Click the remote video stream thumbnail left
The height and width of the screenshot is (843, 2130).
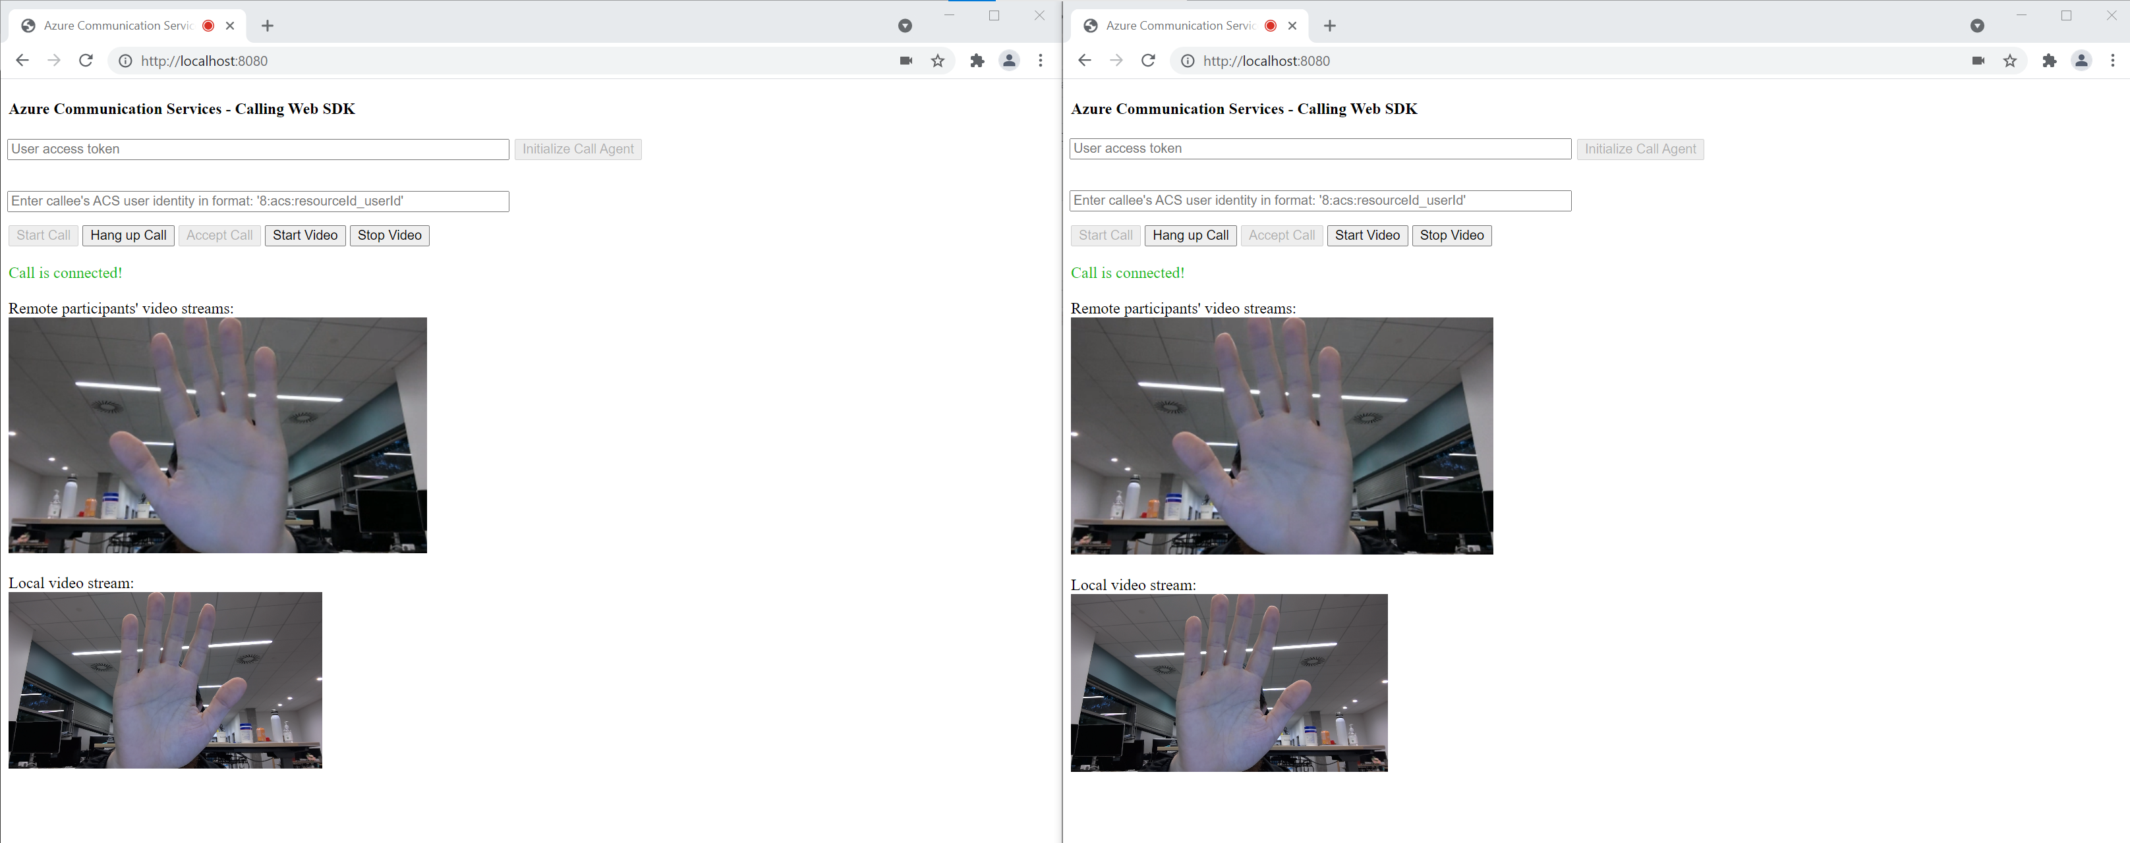217,436
